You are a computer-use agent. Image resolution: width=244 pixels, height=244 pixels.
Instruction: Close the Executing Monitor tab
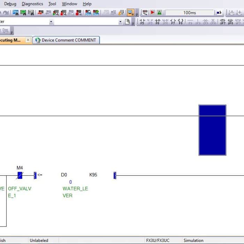click(28, 40)
